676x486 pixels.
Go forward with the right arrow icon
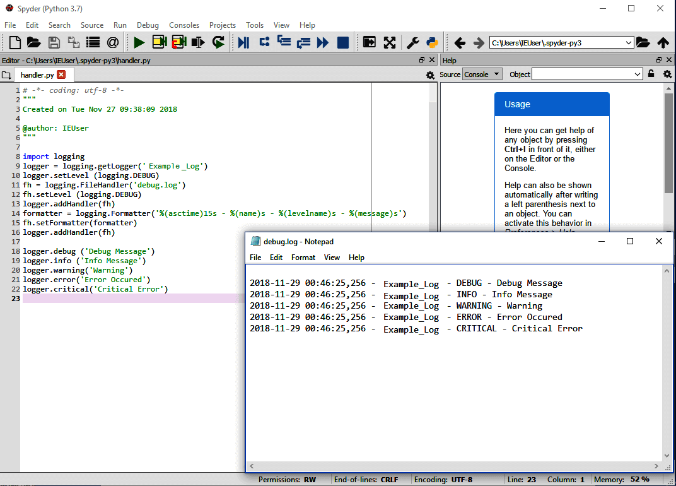479,43
